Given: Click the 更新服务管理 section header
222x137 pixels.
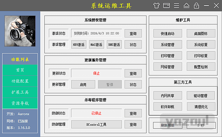Looking at the screenshot, I should coord(95,60).
